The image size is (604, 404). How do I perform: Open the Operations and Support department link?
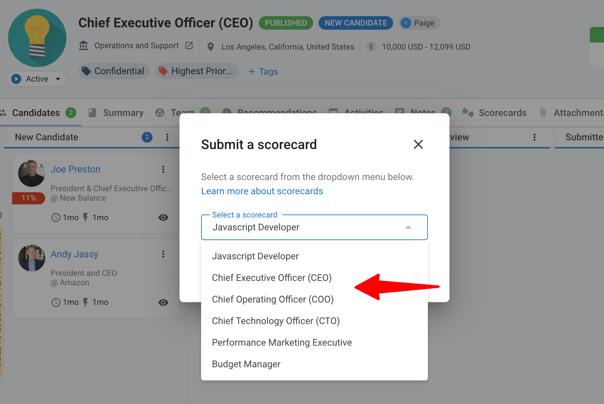[136, 46]
